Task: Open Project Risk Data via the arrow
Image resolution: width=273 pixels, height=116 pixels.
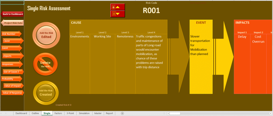Action: pos(13,23)
